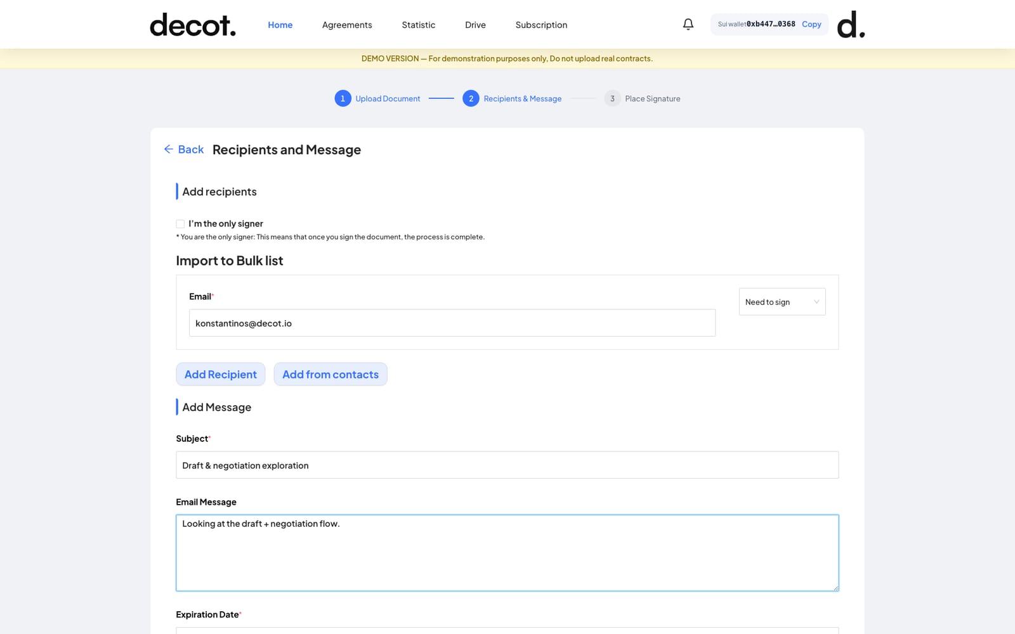1015x634 pixels.
Task: Focus the Subject input field
Action: [507, 465]
